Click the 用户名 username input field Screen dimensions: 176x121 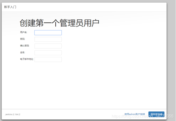coord(48,33)
